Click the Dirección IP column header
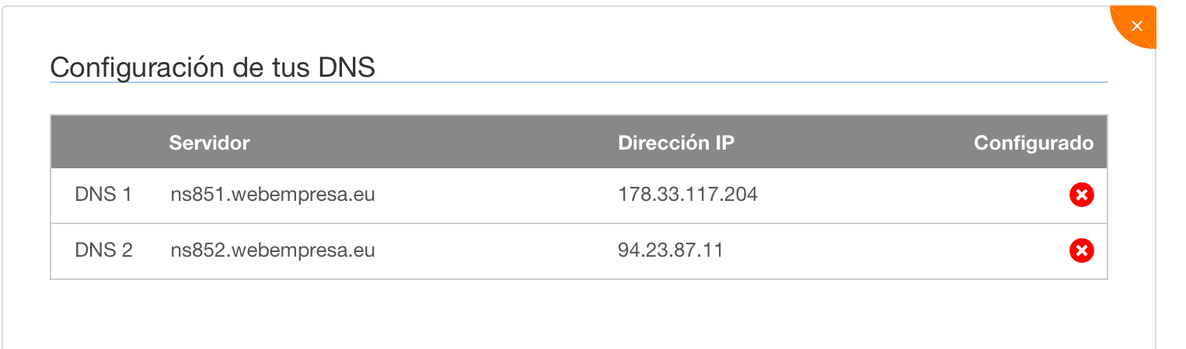The image size is (1186, 349). coord(676,143)
